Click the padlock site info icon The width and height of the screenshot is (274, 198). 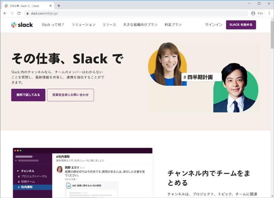[27, 13]
